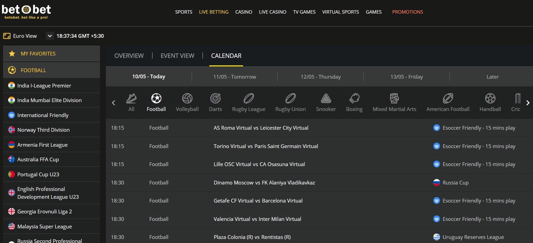The width and height of the screenshot is (533, 243).
Task: Switch to the EVENT VIEW tab
Action: tap(177, 55)
